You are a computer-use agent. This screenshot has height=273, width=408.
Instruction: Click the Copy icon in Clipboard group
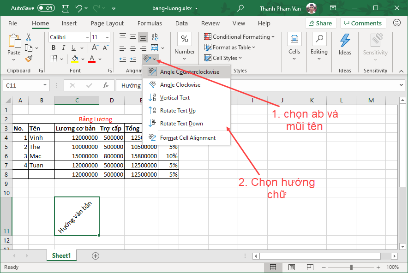(x=29, y=48)
